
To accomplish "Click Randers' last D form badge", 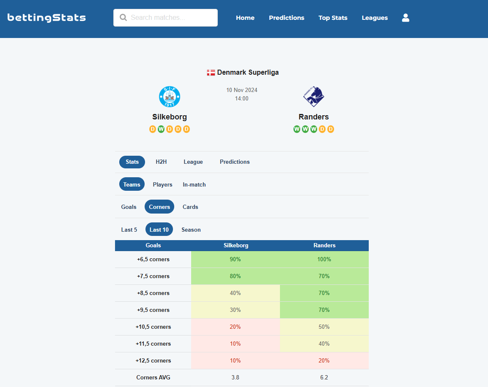I will pyautogui.click(x=331, y=129).
